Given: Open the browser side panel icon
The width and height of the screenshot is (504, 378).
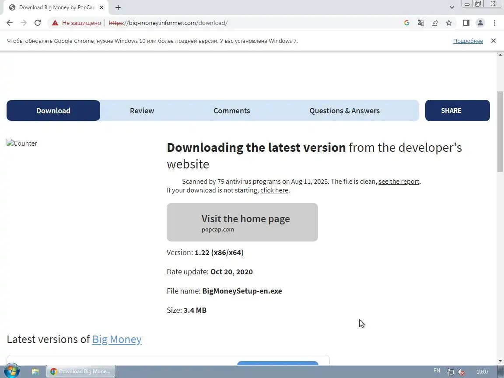Looking at the screenshot, I should [x=466, y=23].
